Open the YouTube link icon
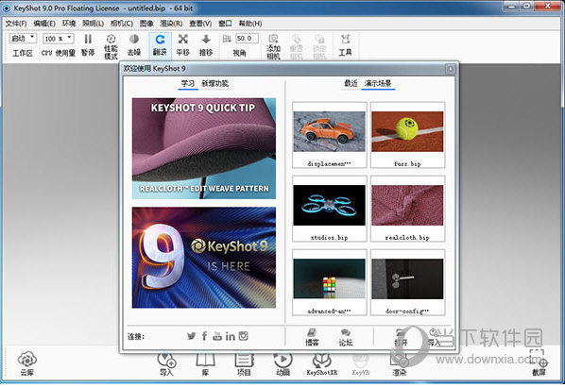 pyautogui.click(x=217, y=336)
